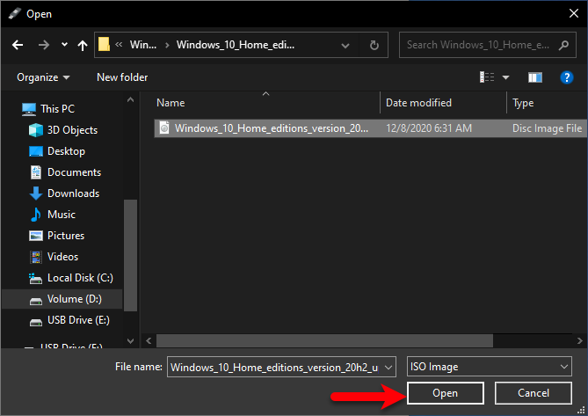Click the This PC monitor icon
The height and width of the screenshot is (416, 588).
pos(29,109)
